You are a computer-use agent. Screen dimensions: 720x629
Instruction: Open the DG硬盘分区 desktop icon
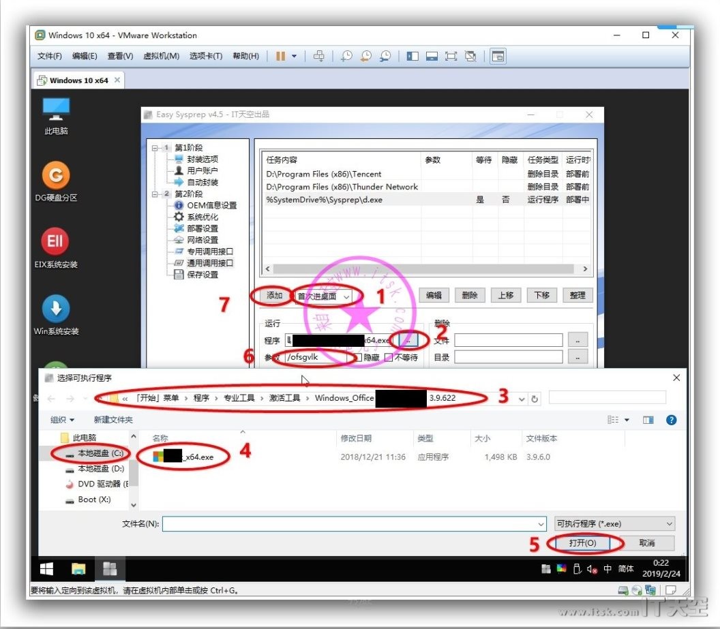pyautogui.click(x=56, y=181)
